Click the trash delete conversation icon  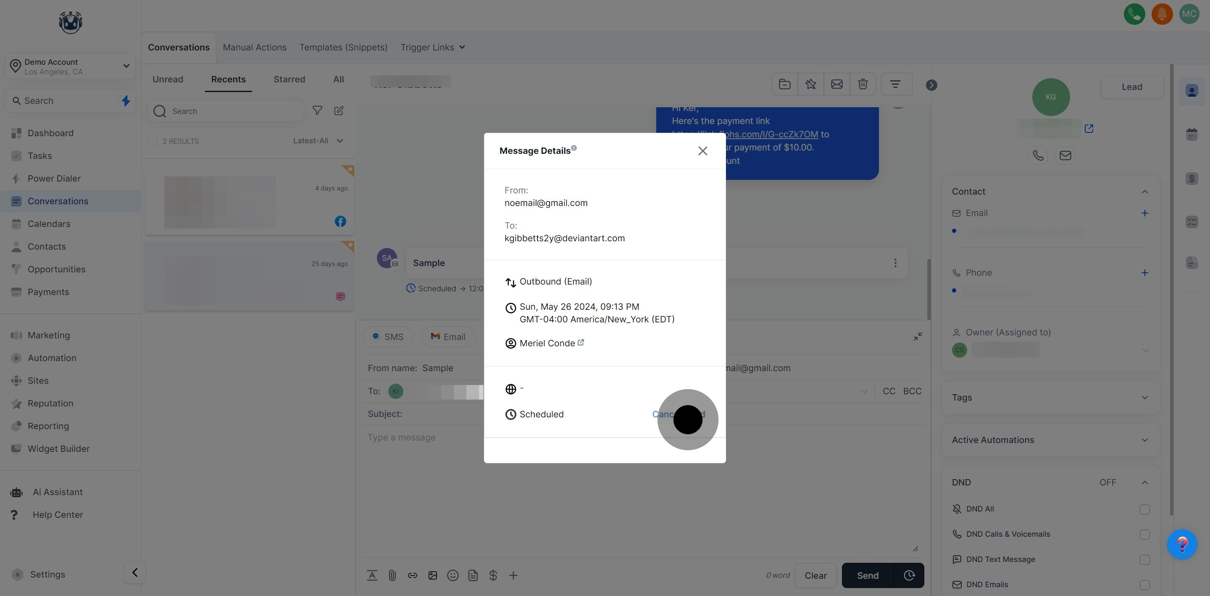click(x=863, y=84)
